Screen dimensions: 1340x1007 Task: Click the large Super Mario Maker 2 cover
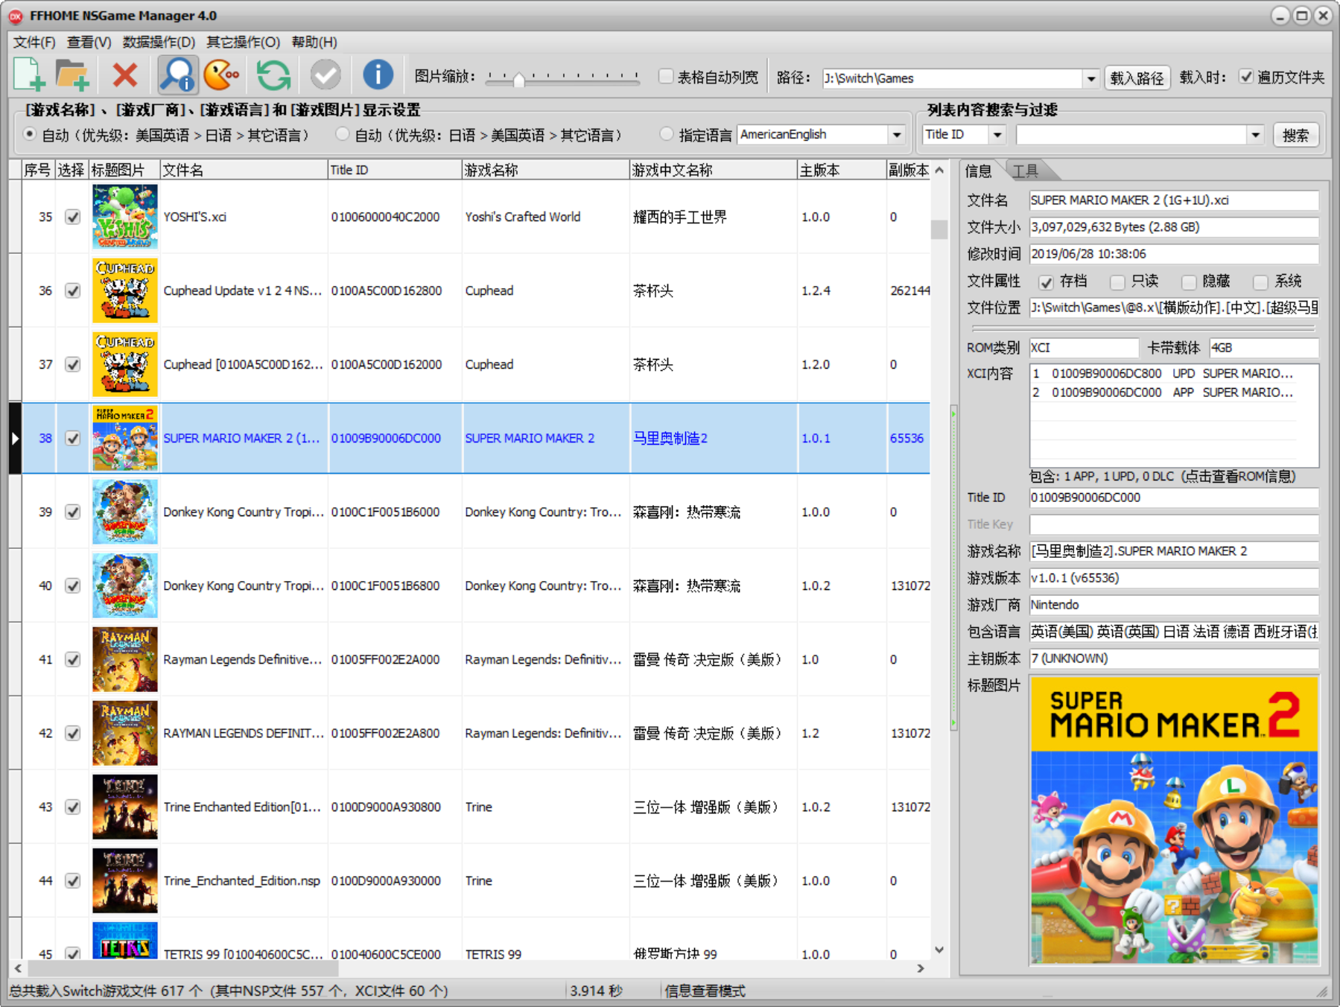pos(1175,820)
